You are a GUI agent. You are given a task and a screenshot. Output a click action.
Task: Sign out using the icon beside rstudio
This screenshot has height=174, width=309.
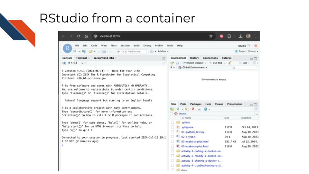(x=249, y=46)
